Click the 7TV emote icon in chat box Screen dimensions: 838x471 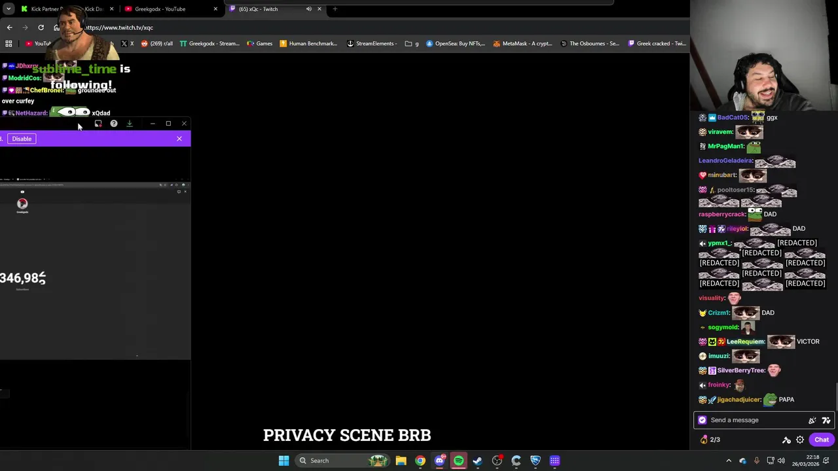click(826, 420)
